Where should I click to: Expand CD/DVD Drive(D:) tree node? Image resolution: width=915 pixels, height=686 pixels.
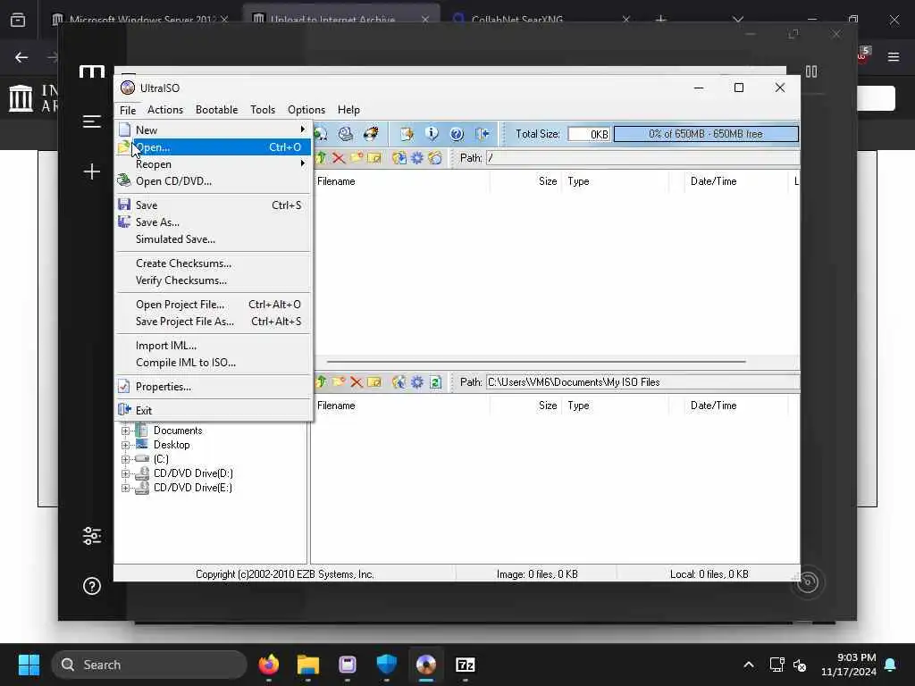point(125,473)
